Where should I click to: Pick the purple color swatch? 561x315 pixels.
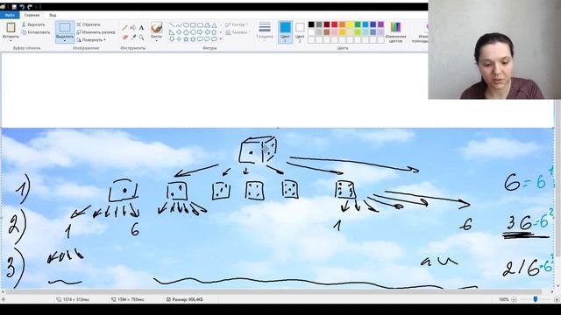pyautogui.click(x=380, y=24)
